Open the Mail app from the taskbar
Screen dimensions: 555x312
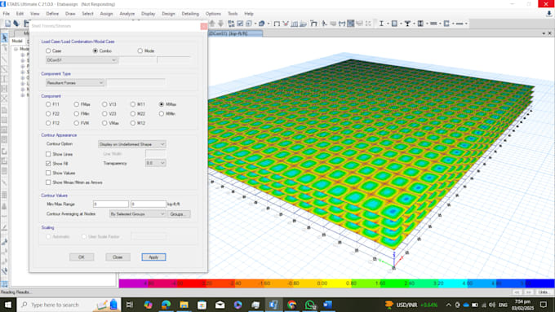point(220,305)
